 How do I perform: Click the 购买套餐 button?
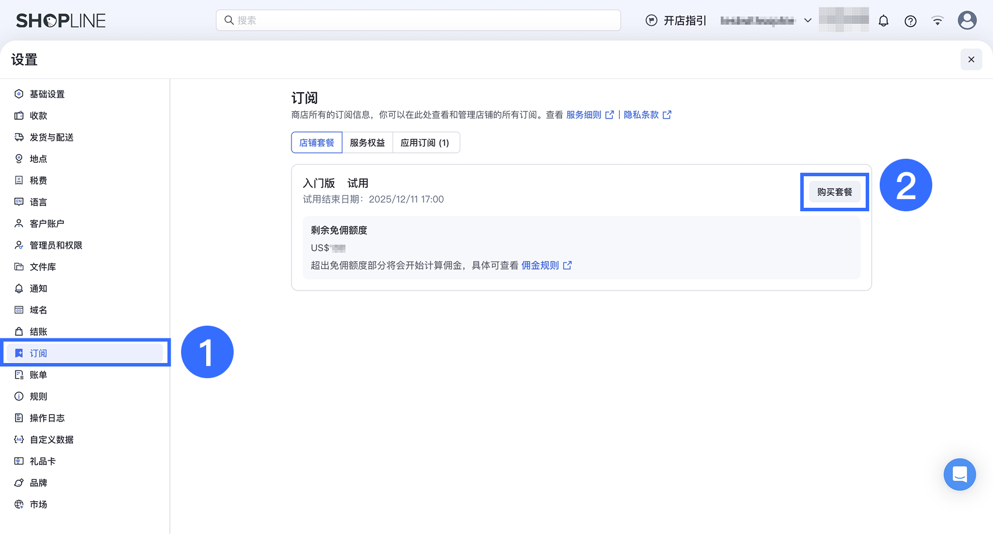point(834,191)
